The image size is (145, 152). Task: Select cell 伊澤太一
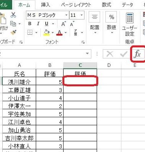click(19, 105)
